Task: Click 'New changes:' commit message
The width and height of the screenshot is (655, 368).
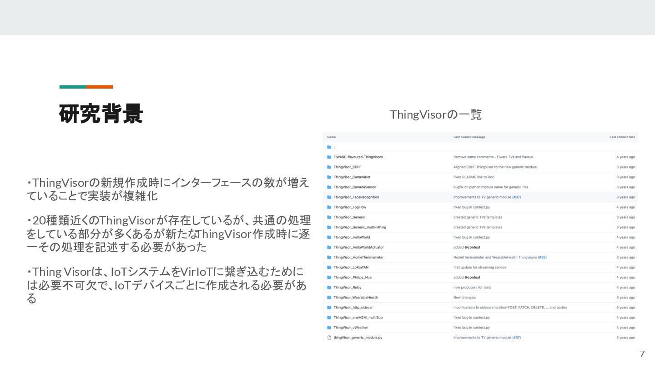Action: point(464,297)
